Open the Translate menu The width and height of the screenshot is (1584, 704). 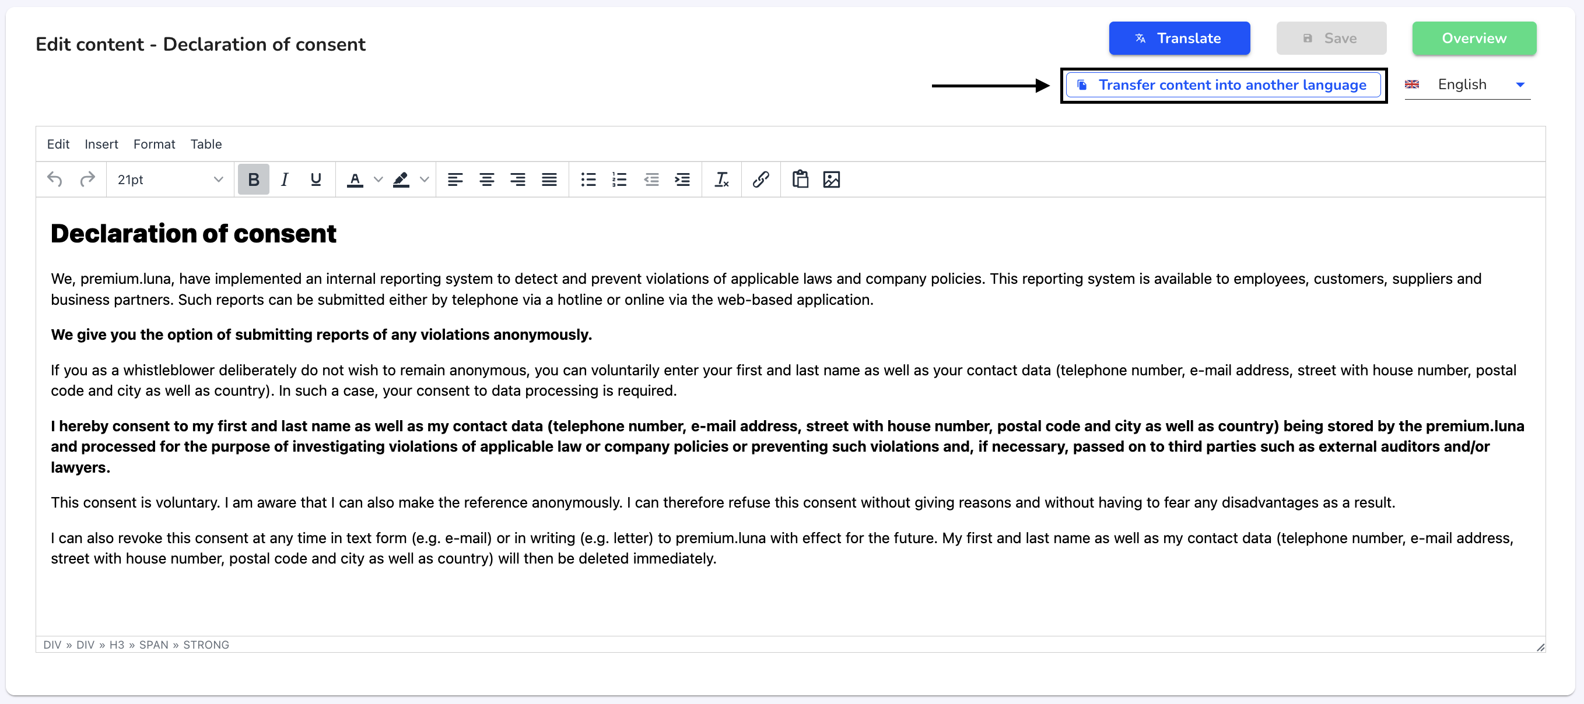pyautogui.click(x=1179, y=37)
